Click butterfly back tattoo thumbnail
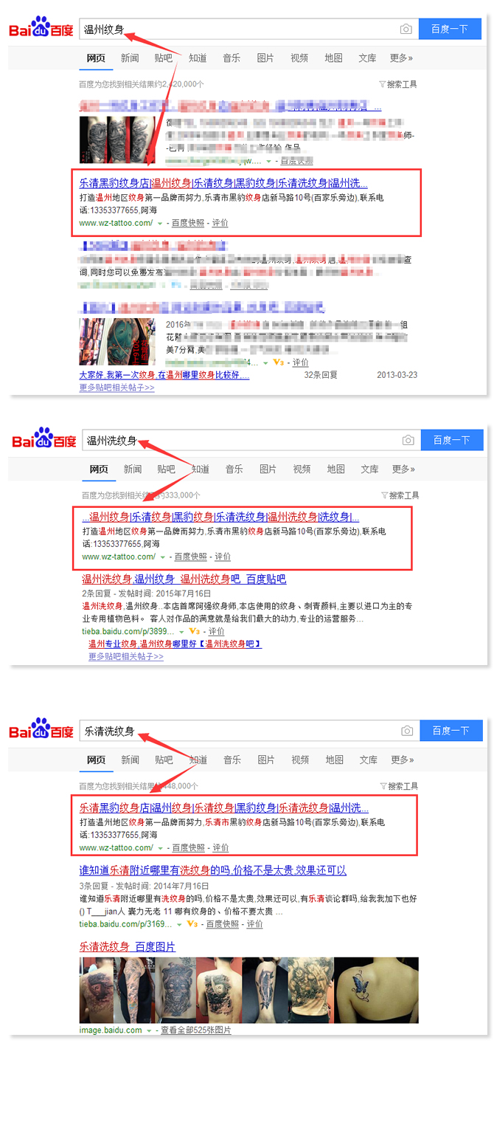Image resolution: width=494 pixels, height=1136 pixels. (x=376, y=990)
